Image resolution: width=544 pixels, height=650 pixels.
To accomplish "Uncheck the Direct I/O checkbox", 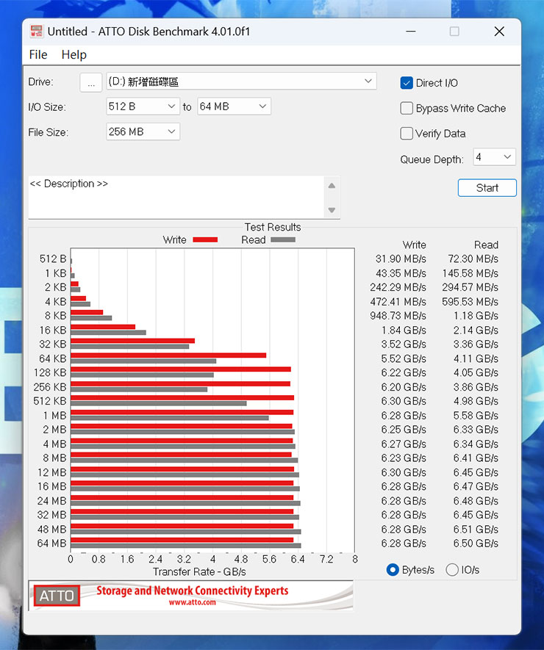I will click(x=407, y=83).
